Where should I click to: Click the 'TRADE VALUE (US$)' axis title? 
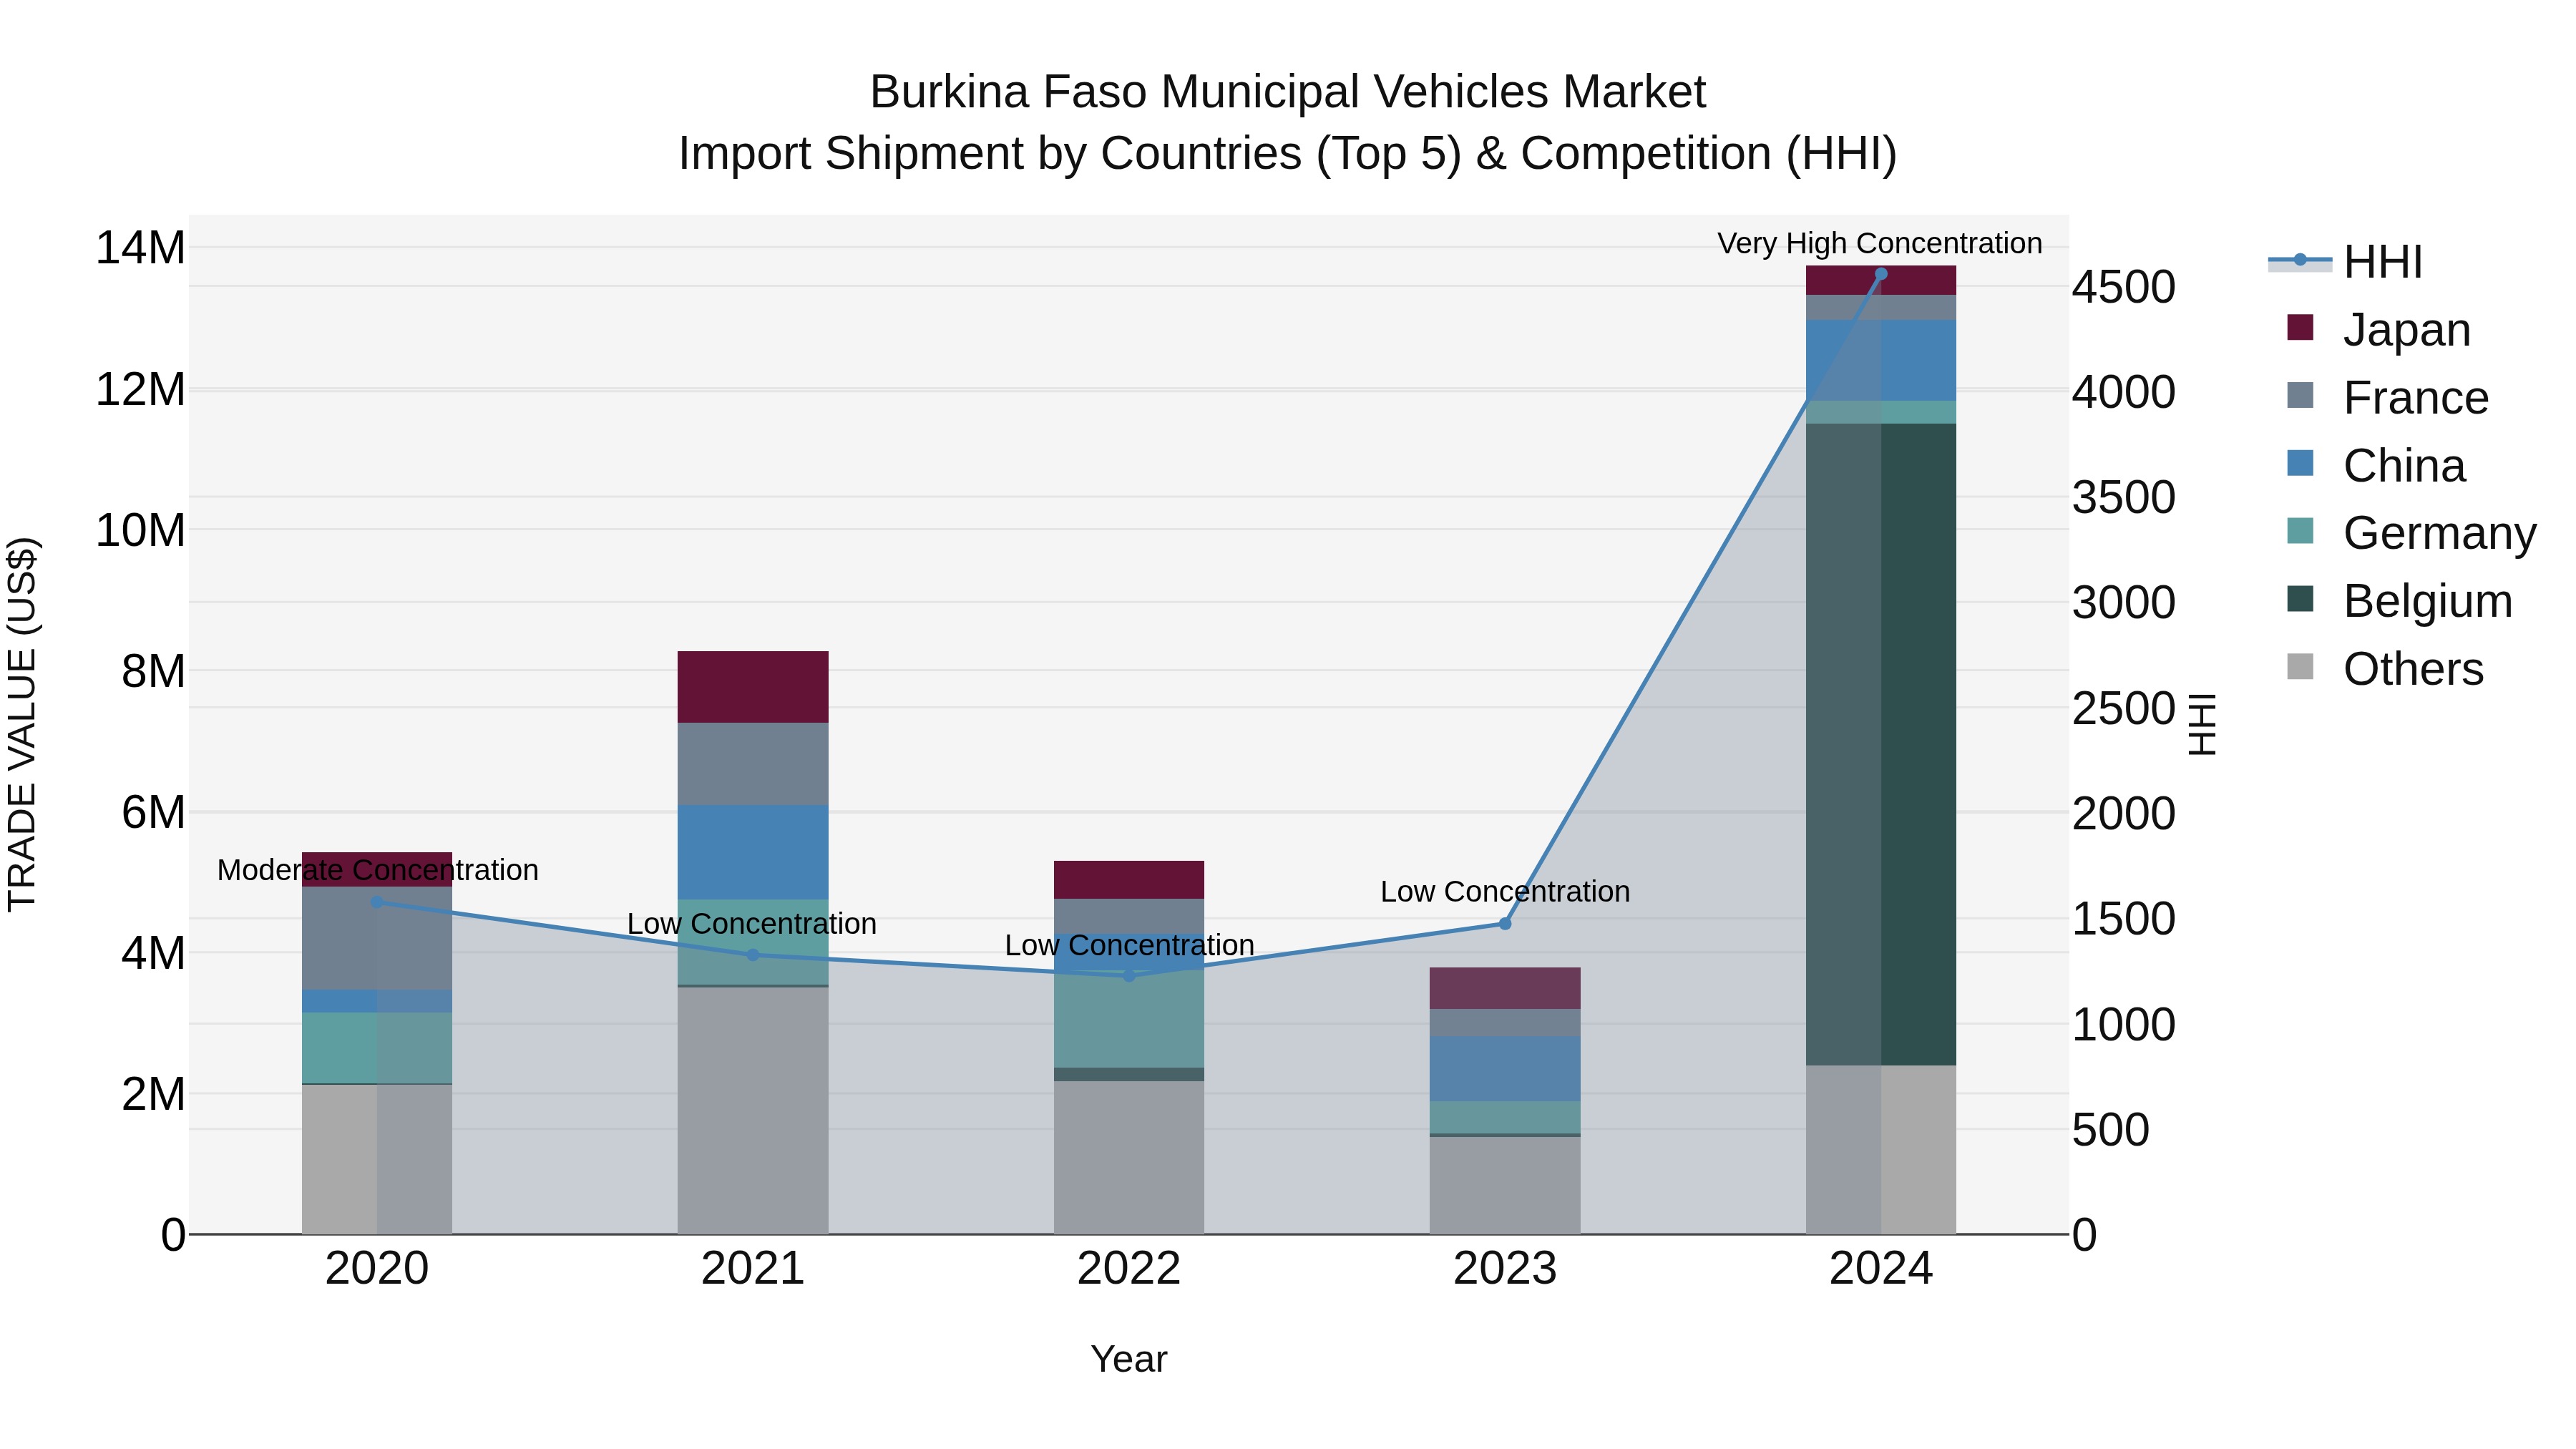coord(22,724)
